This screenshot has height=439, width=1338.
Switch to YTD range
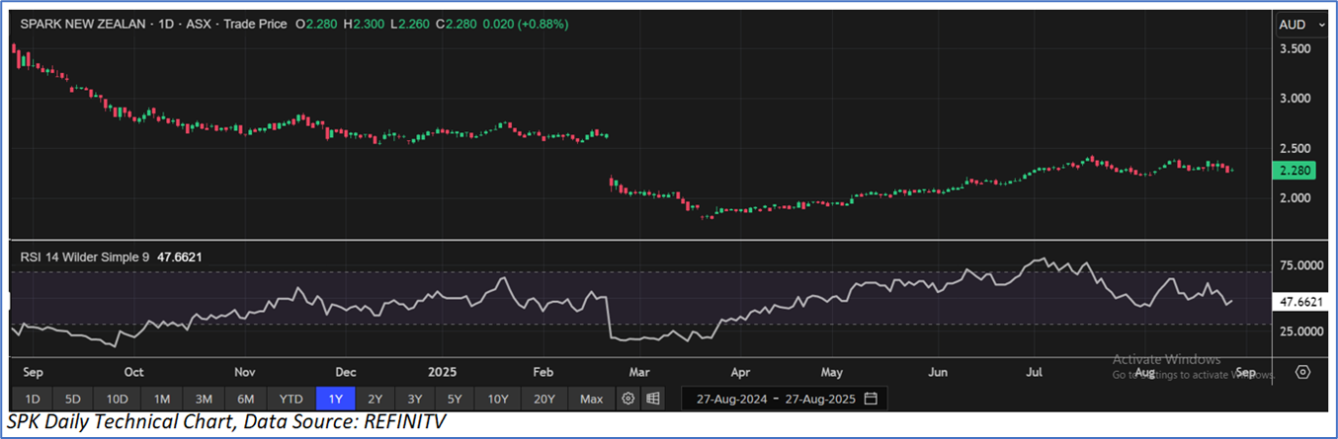291,399
